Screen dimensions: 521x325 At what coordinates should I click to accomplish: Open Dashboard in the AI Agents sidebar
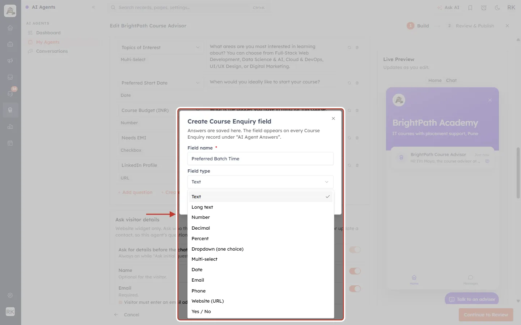pyautogui.click(x=48, y=33)
